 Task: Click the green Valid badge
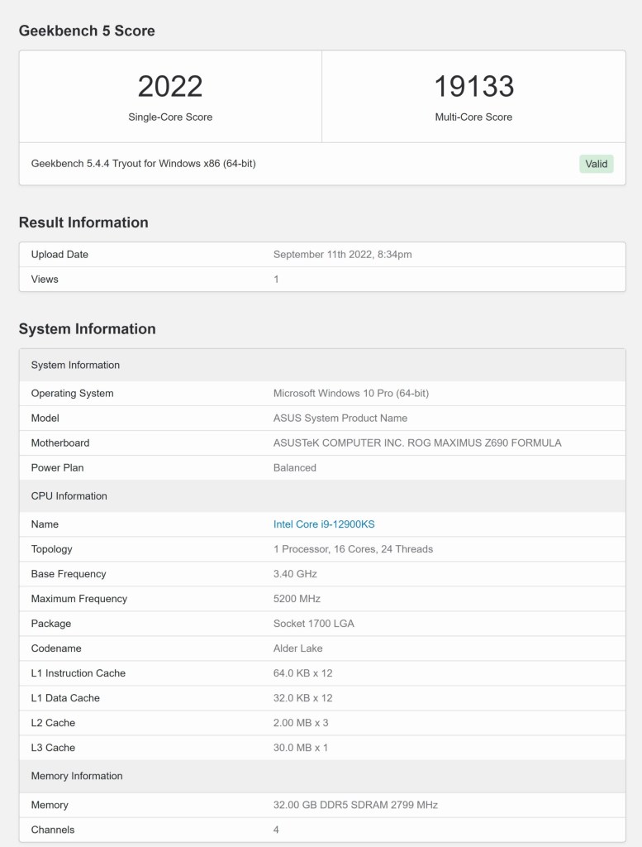pyautogui.click(x=597, y=164)
